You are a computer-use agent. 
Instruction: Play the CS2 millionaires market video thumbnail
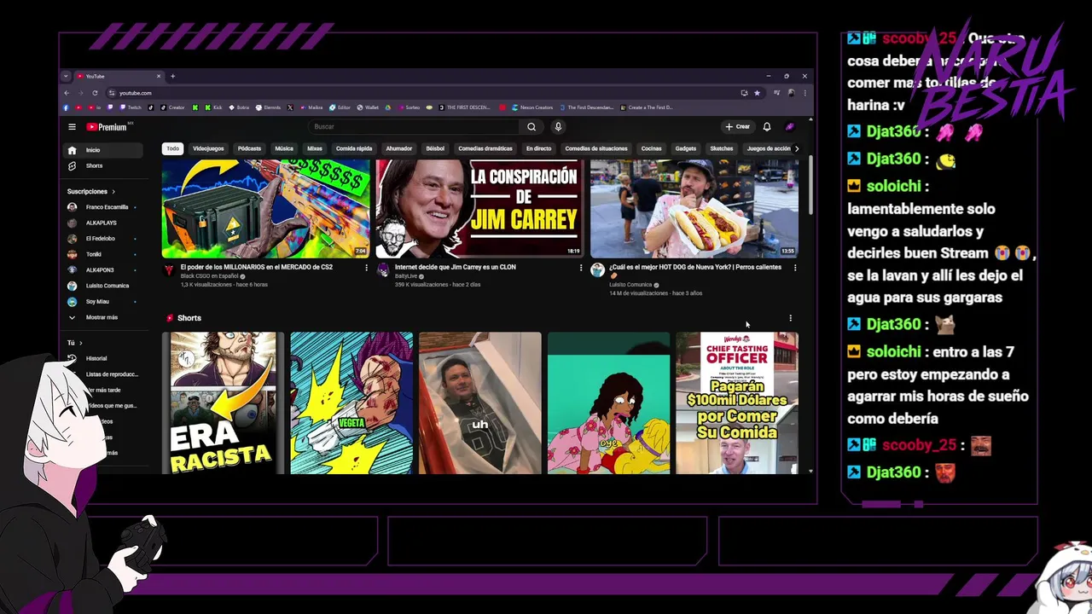click(x=265, y=208)
